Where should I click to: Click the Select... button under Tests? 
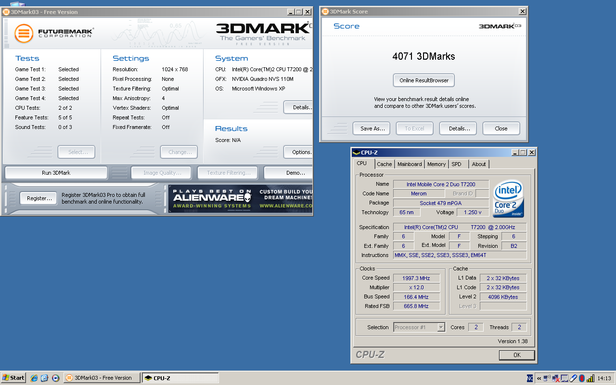point(77,152)
